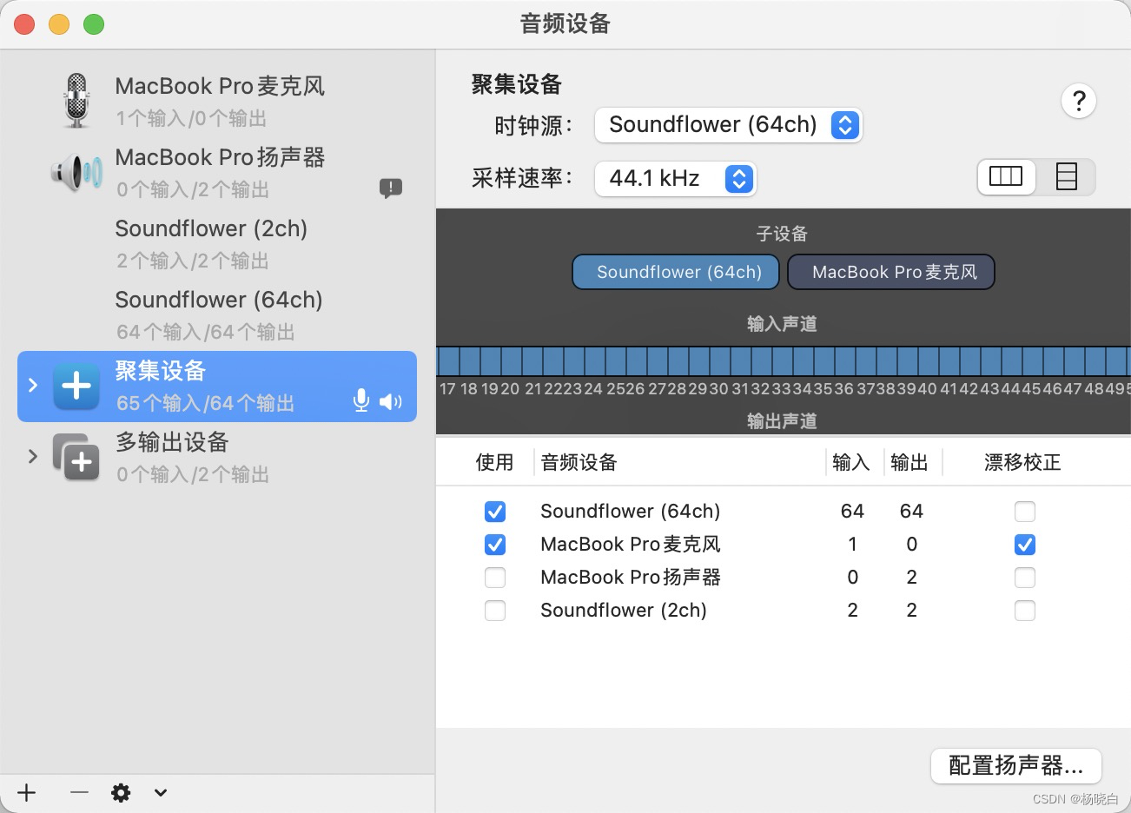Switch to the stacked row layout view
The height and width of the screenshot is (813, 1131).
[x=1066, y=177]
